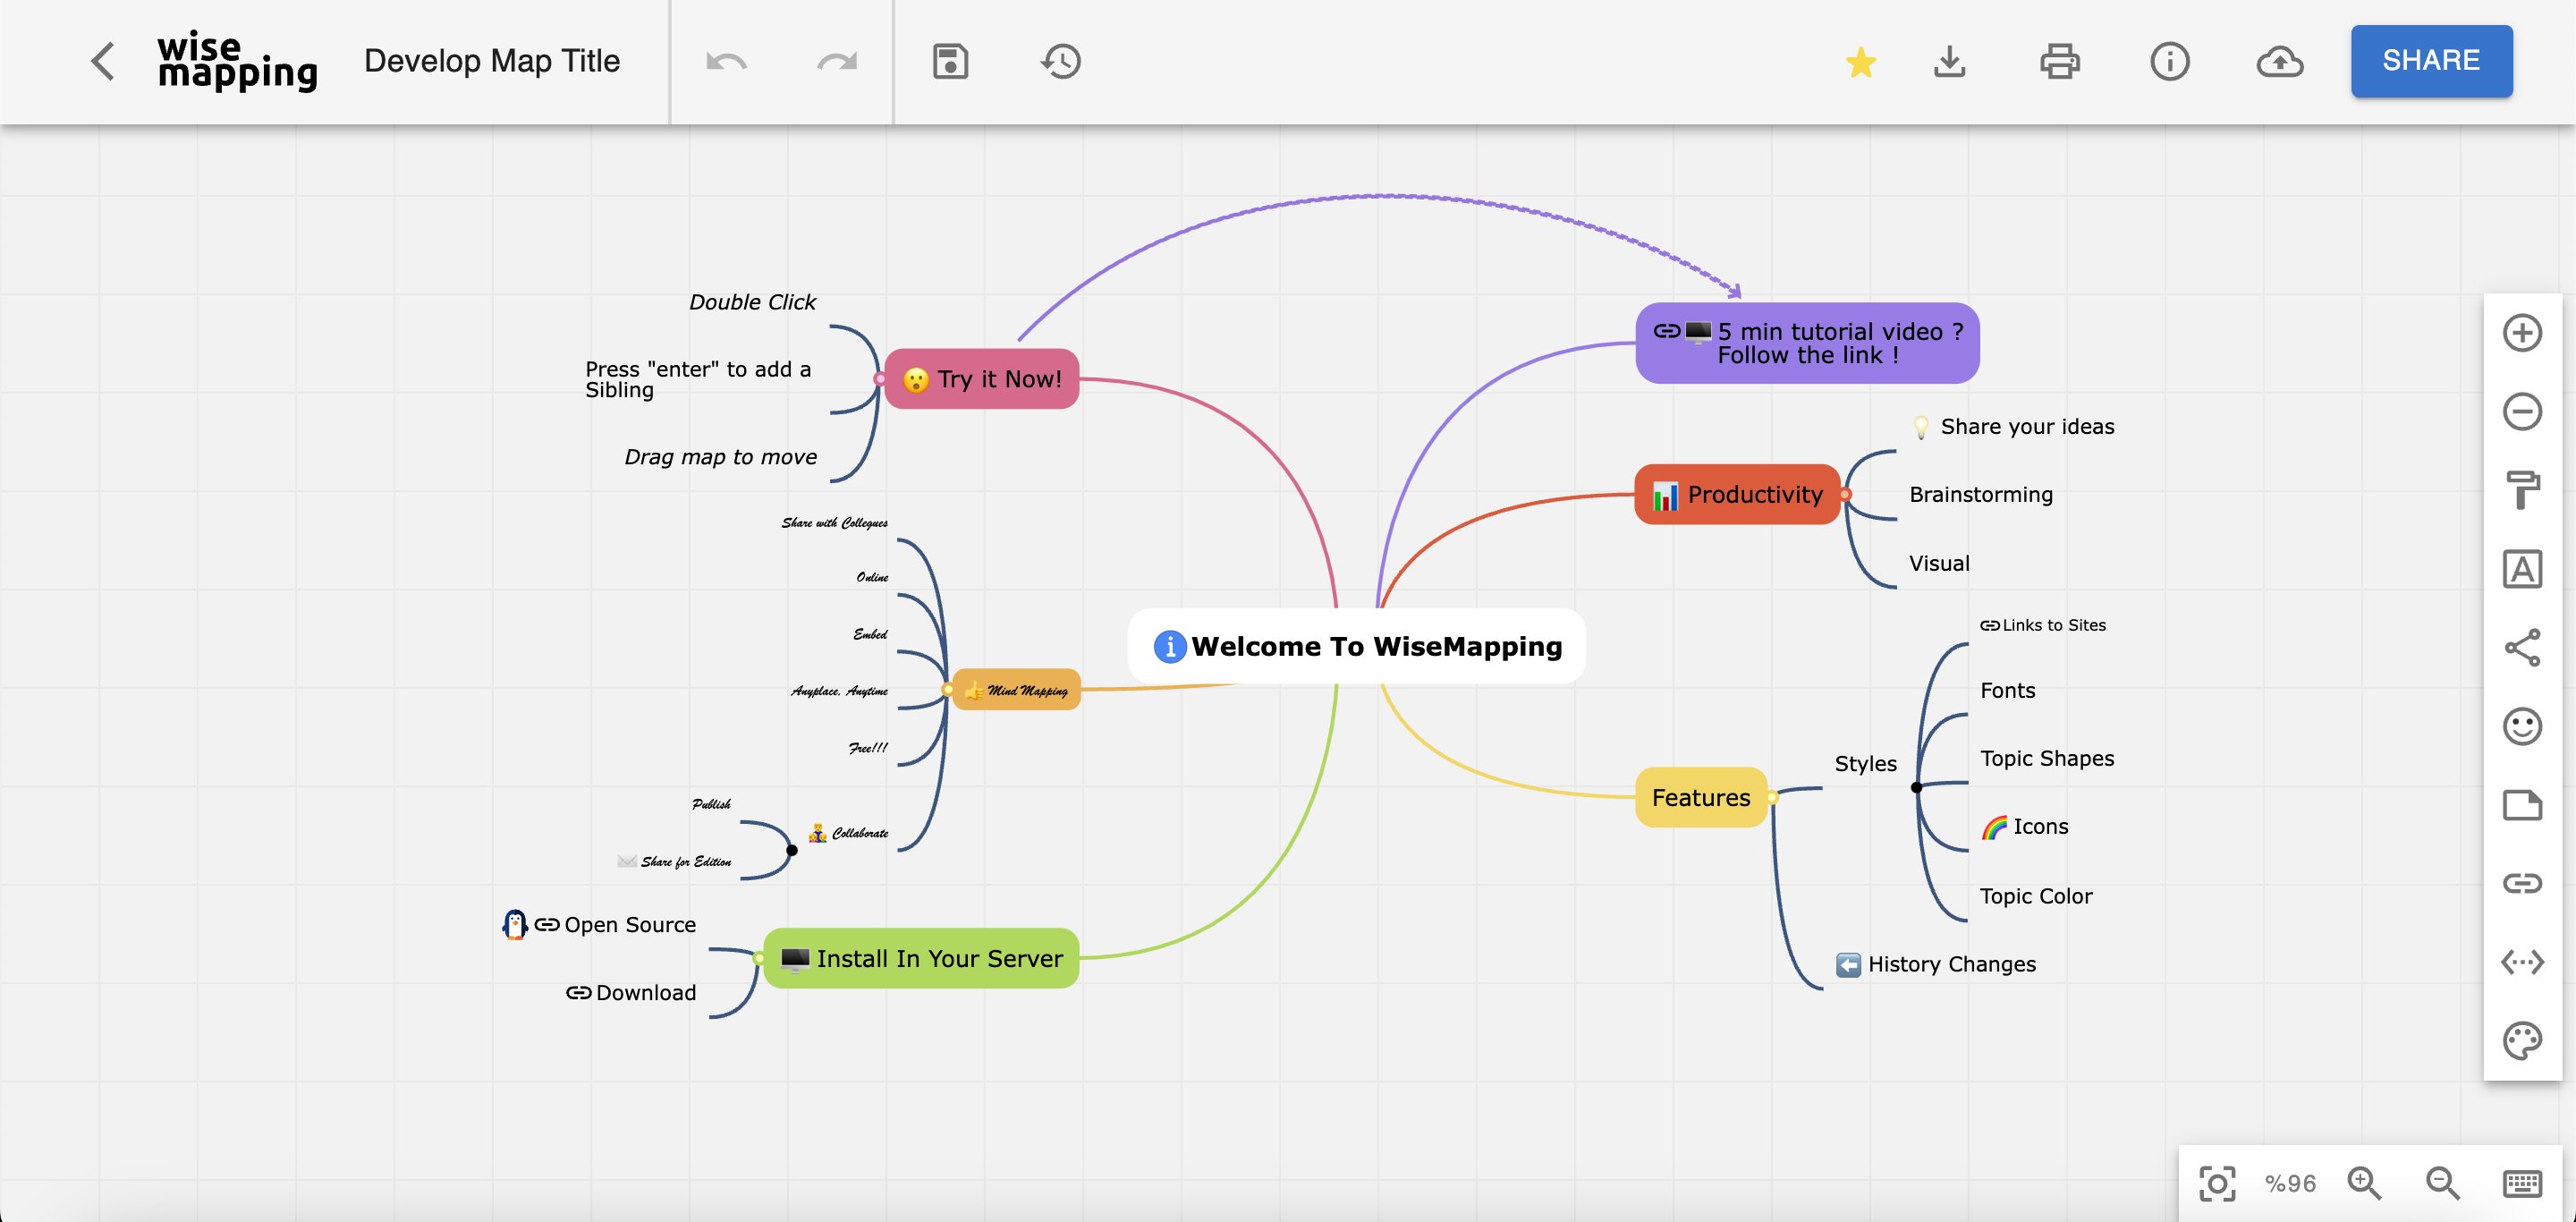Image resolution: width=2576 pixels, height=1222 pixels.
Task: Click the SHARE button
Action: click(2430, 61)
